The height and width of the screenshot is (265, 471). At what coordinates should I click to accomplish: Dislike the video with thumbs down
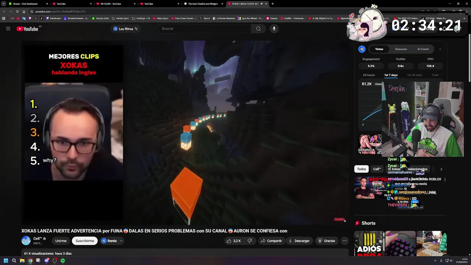pos(249,241)
